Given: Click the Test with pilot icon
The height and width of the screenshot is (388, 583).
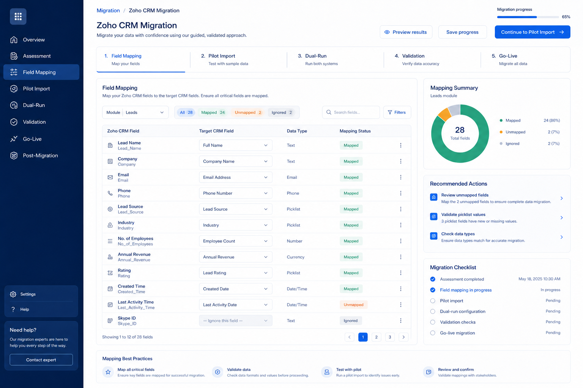Looking at the screenshot, I should pyautogui.click(x=327, y=372).
